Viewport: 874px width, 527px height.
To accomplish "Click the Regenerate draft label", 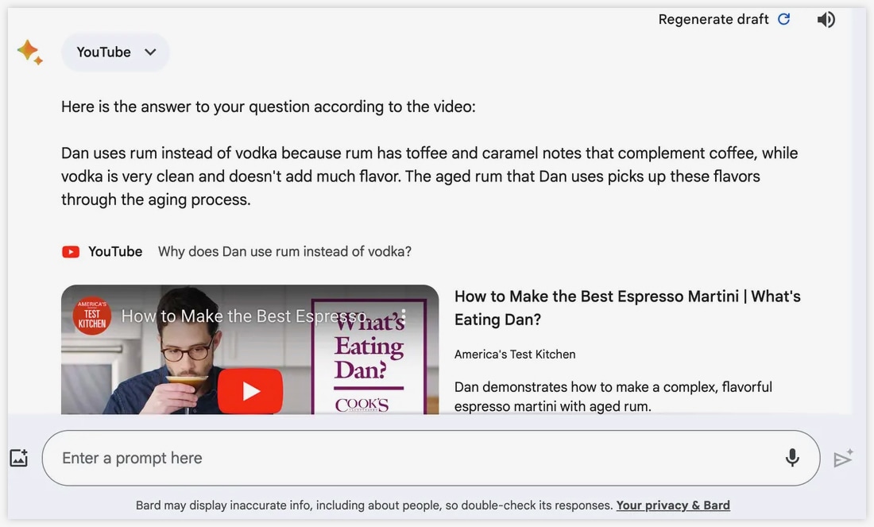I will [x=713, y=20].
